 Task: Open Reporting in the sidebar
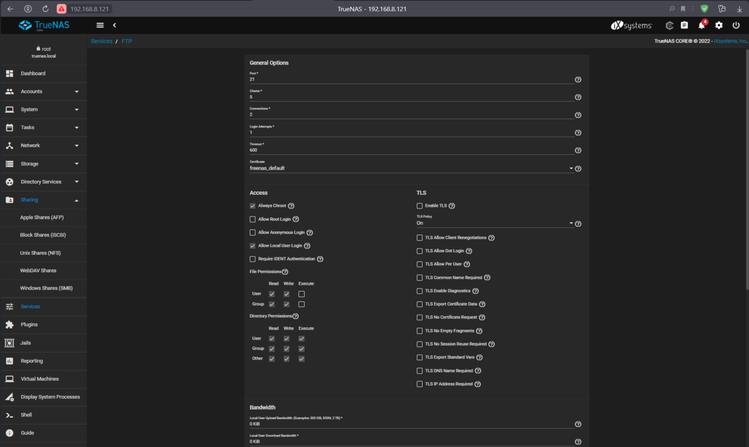[43, 361]
